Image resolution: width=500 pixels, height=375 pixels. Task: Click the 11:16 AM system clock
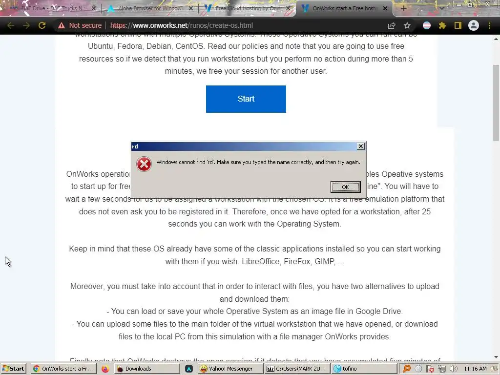tap(475, 369)
